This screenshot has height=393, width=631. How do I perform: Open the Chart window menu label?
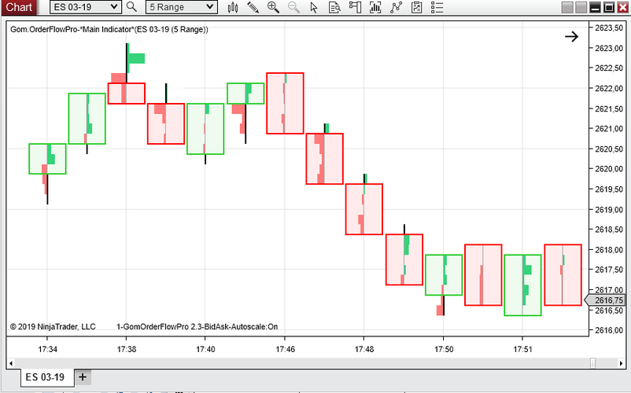[19, 7]
